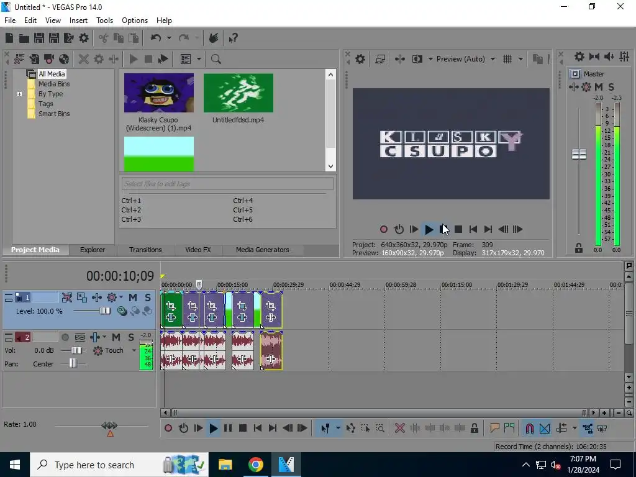Viewport: 636px width, 477px height.
Task: Click Stop in the Video Preview transport
Action: 458,230
